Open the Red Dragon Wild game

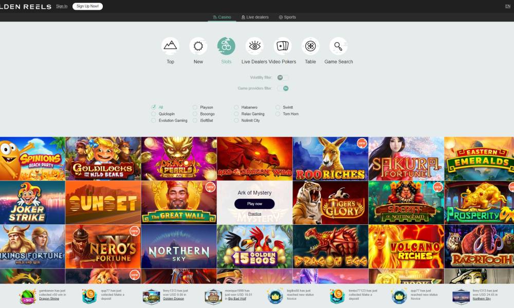point(255,159)
